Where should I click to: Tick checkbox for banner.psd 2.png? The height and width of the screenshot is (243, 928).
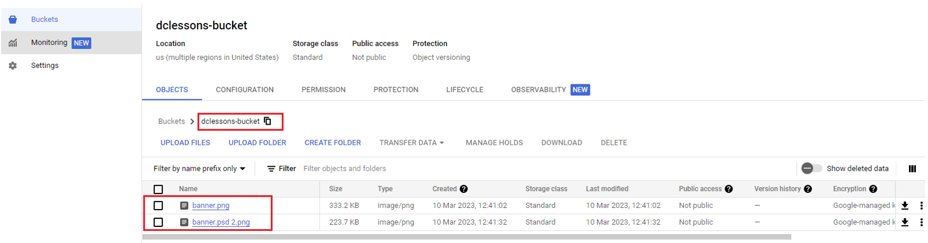point(158,222)
